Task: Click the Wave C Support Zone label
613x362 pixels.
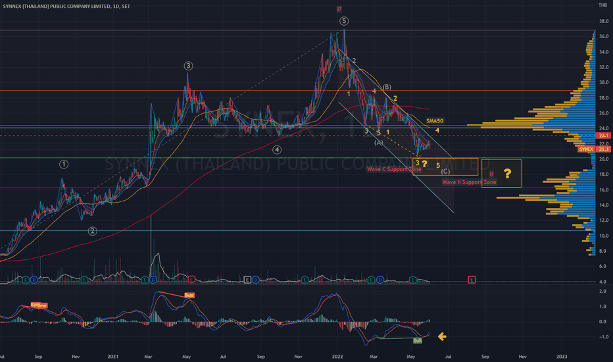Action: click(394, 169)
